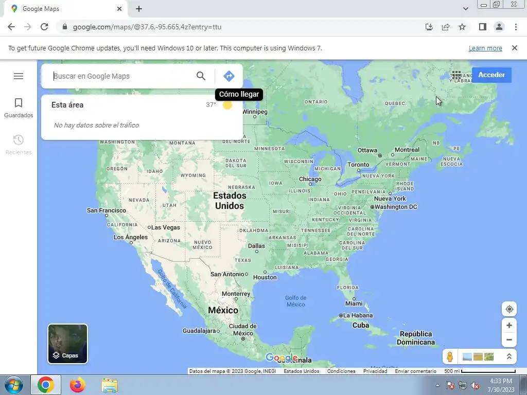Go back to previous page
The image size is (527, 395).
coord(11,27)
